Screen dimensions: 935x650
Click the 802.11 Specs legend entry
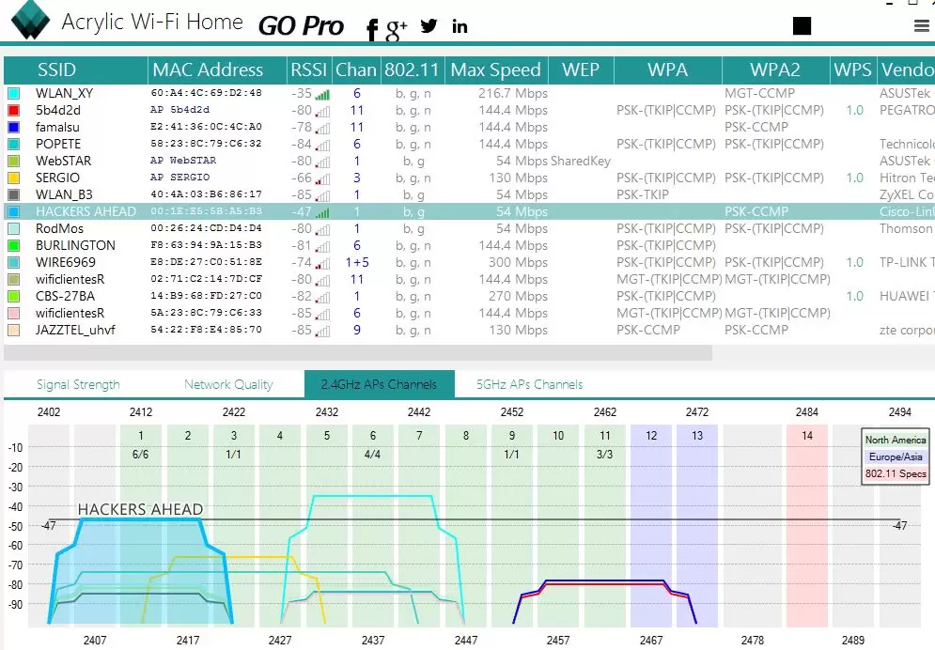896,473
